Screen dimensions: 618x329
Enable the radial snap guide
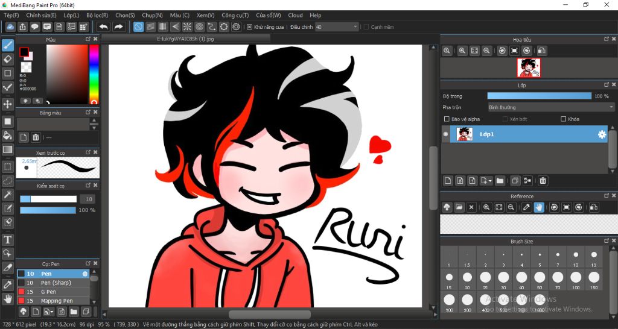coord(187,27)
